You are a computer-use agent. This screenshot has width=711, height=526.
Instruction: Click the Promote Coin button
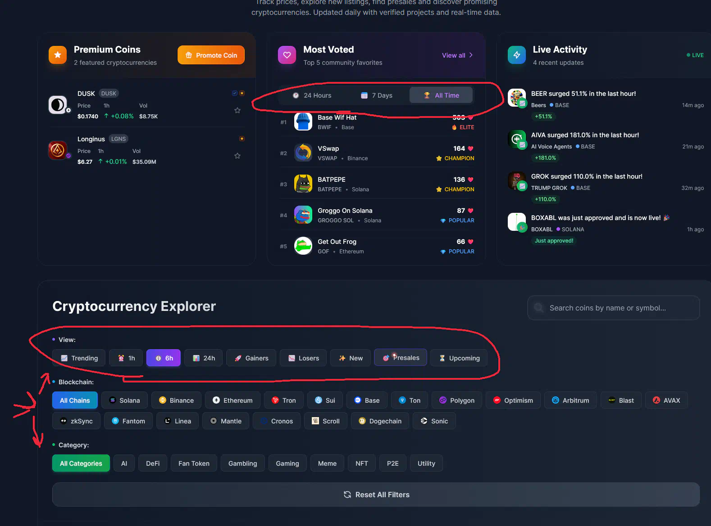point(211,55)
